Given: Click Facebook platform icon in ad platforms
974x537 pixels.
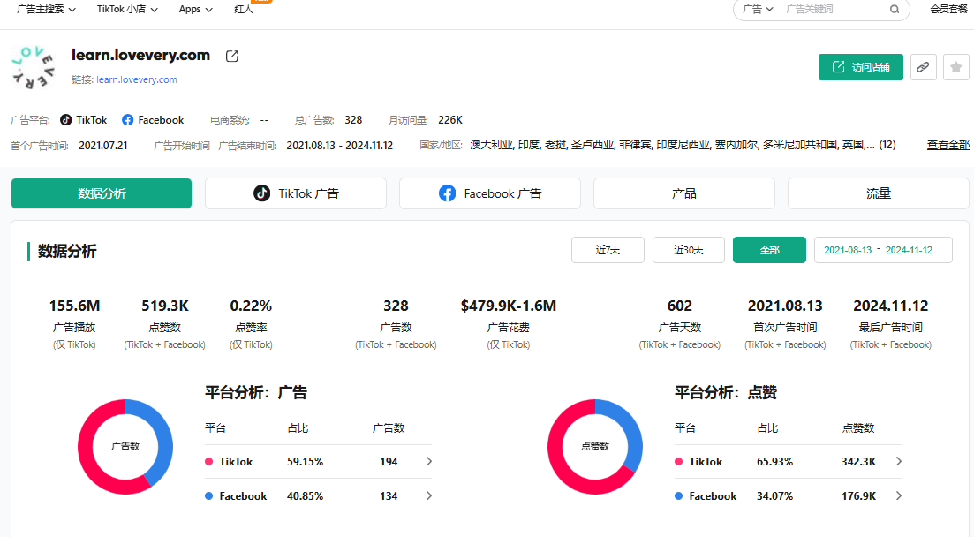Looking at the screenshot, I should [127, 120].
